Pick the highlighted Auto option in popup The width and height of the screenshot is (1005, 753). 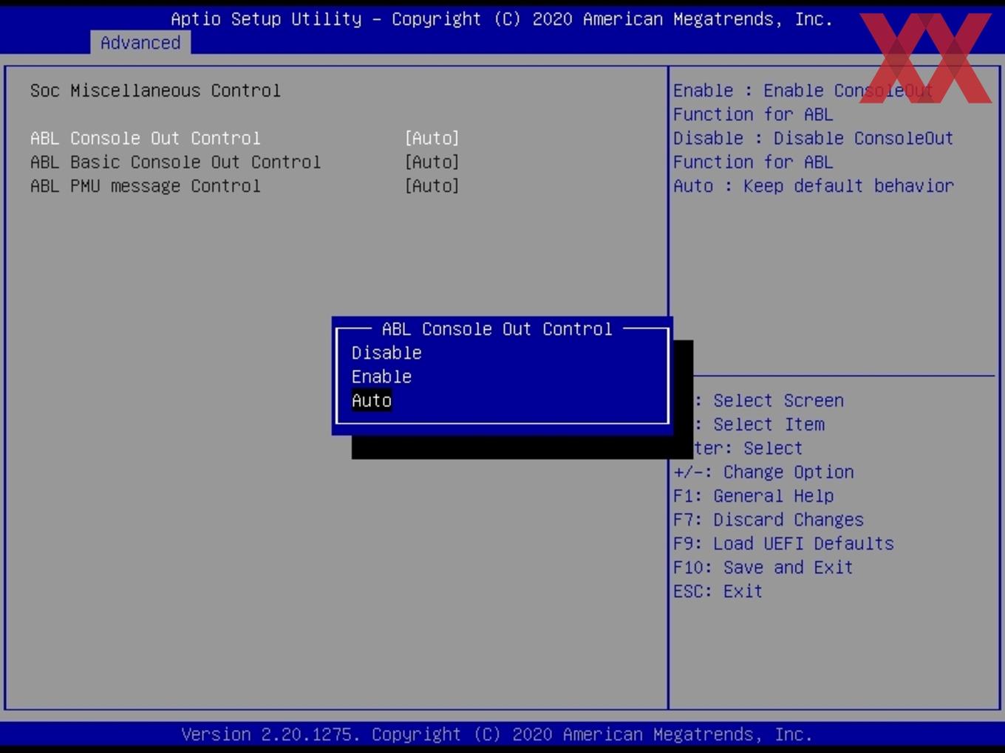[372, 401]
